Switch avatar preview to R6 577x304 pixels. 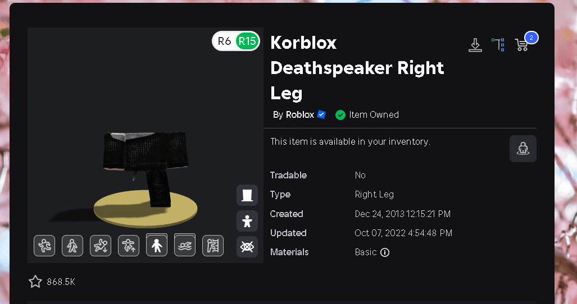pos(224,41)
